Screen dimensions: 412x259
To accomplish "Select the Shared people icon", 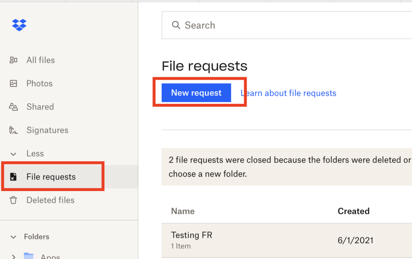I will pos(14,107).
